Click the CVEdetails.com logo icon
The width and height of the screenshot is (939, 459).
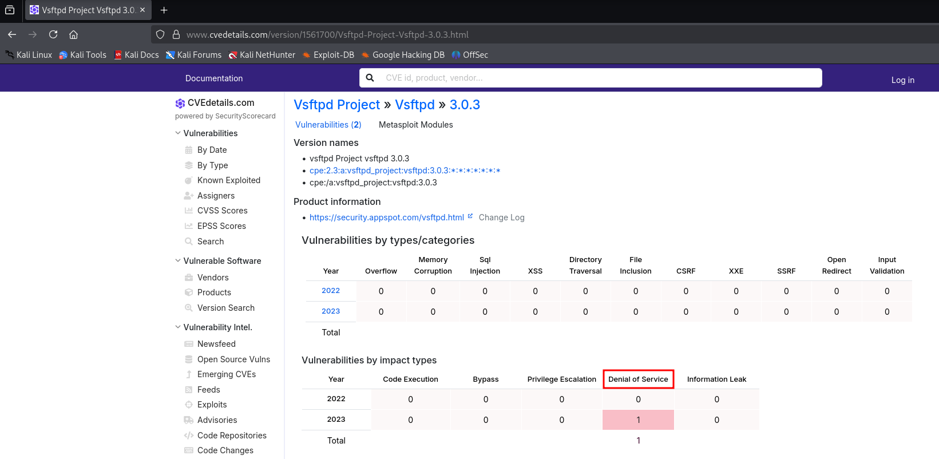[x=180, y=103]
